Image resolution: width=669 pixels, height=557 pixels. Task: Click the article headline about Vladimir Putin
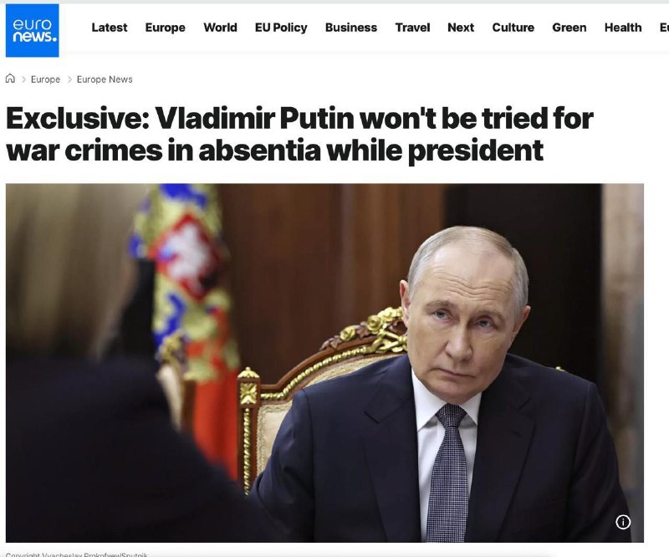coord(299,134)
